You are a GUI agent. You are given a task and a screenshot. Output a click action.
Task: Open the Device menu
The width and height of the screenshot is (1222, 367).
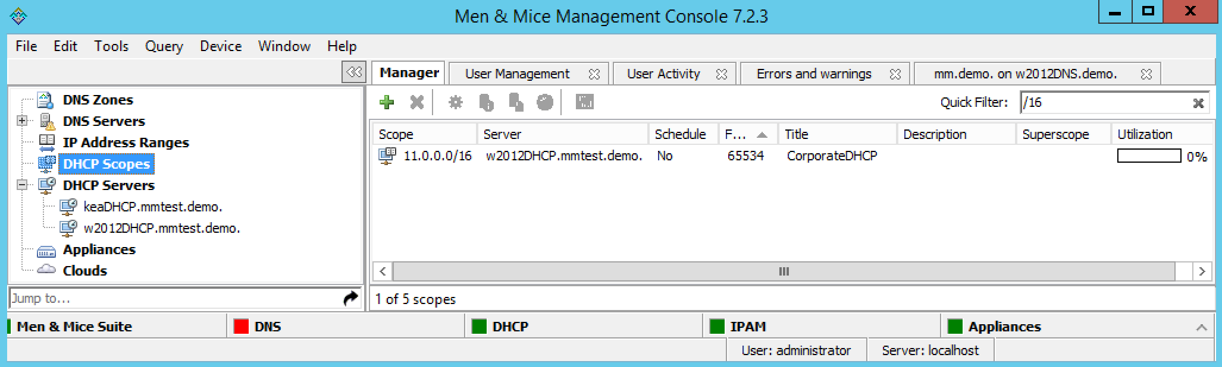click(x=221, y=46)
